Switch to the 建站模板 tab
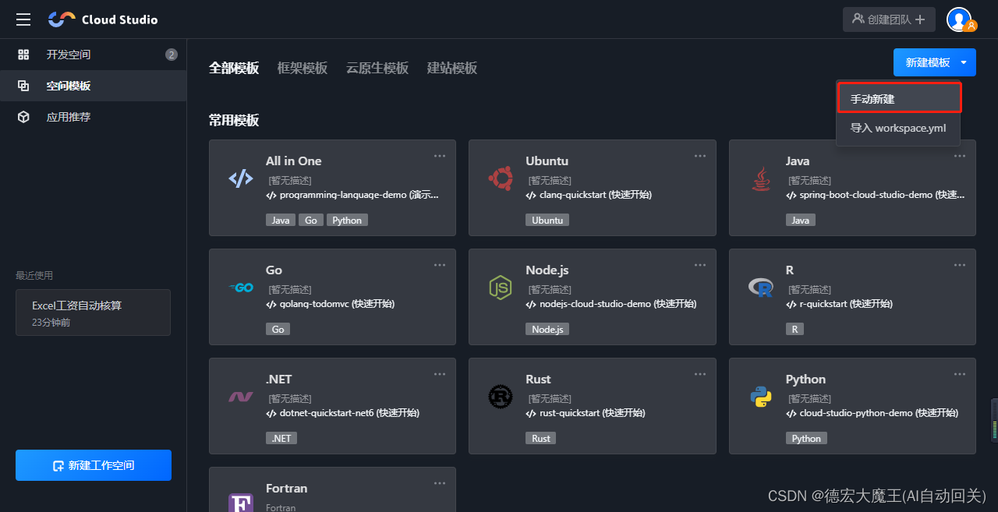 [452, 68]
